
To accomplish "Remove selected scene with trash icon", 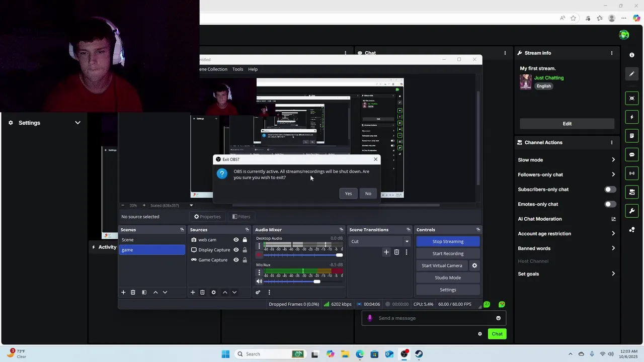I will tap(133, 292).
